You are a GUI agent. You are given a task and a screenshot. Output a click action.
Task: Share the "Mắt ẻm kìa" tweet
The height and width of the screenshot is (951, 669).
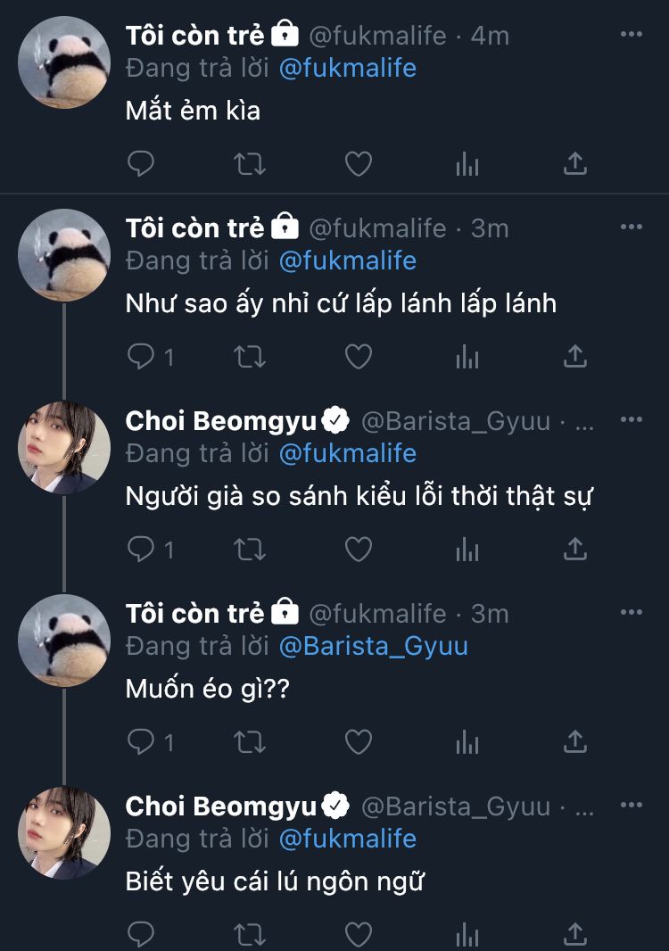tap(575, 164)
